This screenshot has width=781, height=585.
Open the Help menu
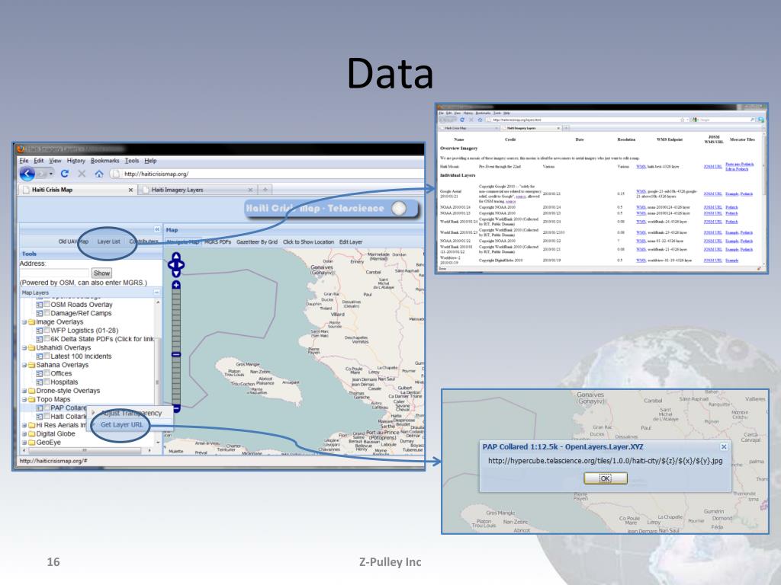coord(150,161)
